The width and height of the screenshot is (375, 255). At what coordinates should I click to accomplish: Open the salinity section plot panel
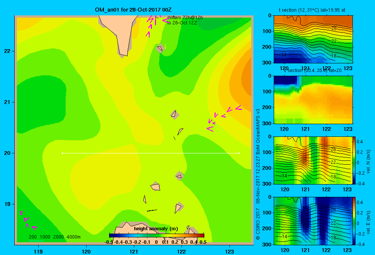click(x=313, y=100)
